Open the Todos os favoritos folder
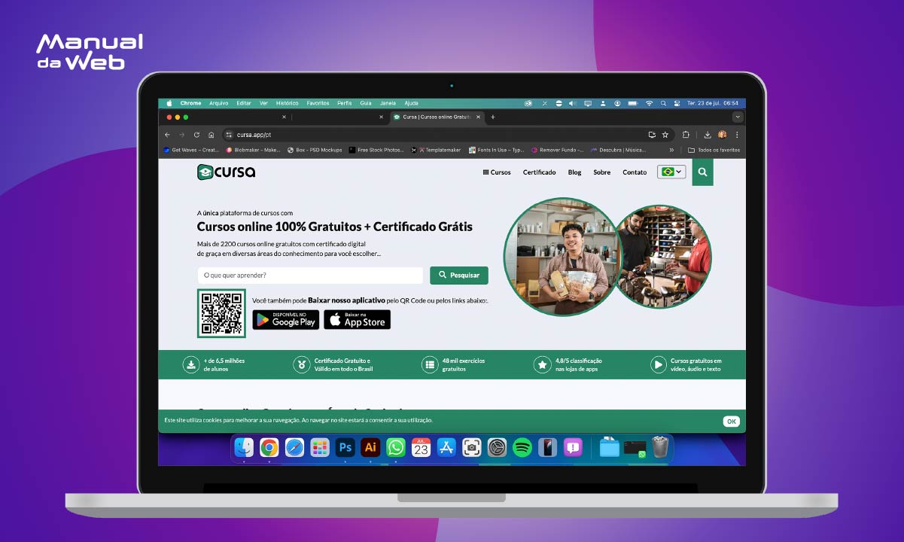The image size is (904, 542). point(714,150)
